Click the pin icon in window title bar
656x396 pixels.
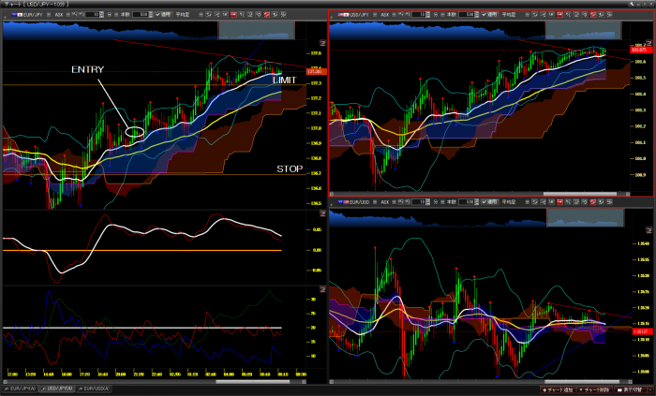(x=632, y=4)
